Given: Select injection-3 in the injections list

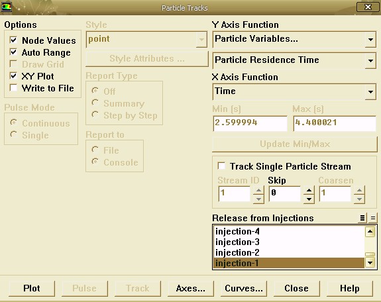Looking at the screenshot, I should click(x=289, y=242).
